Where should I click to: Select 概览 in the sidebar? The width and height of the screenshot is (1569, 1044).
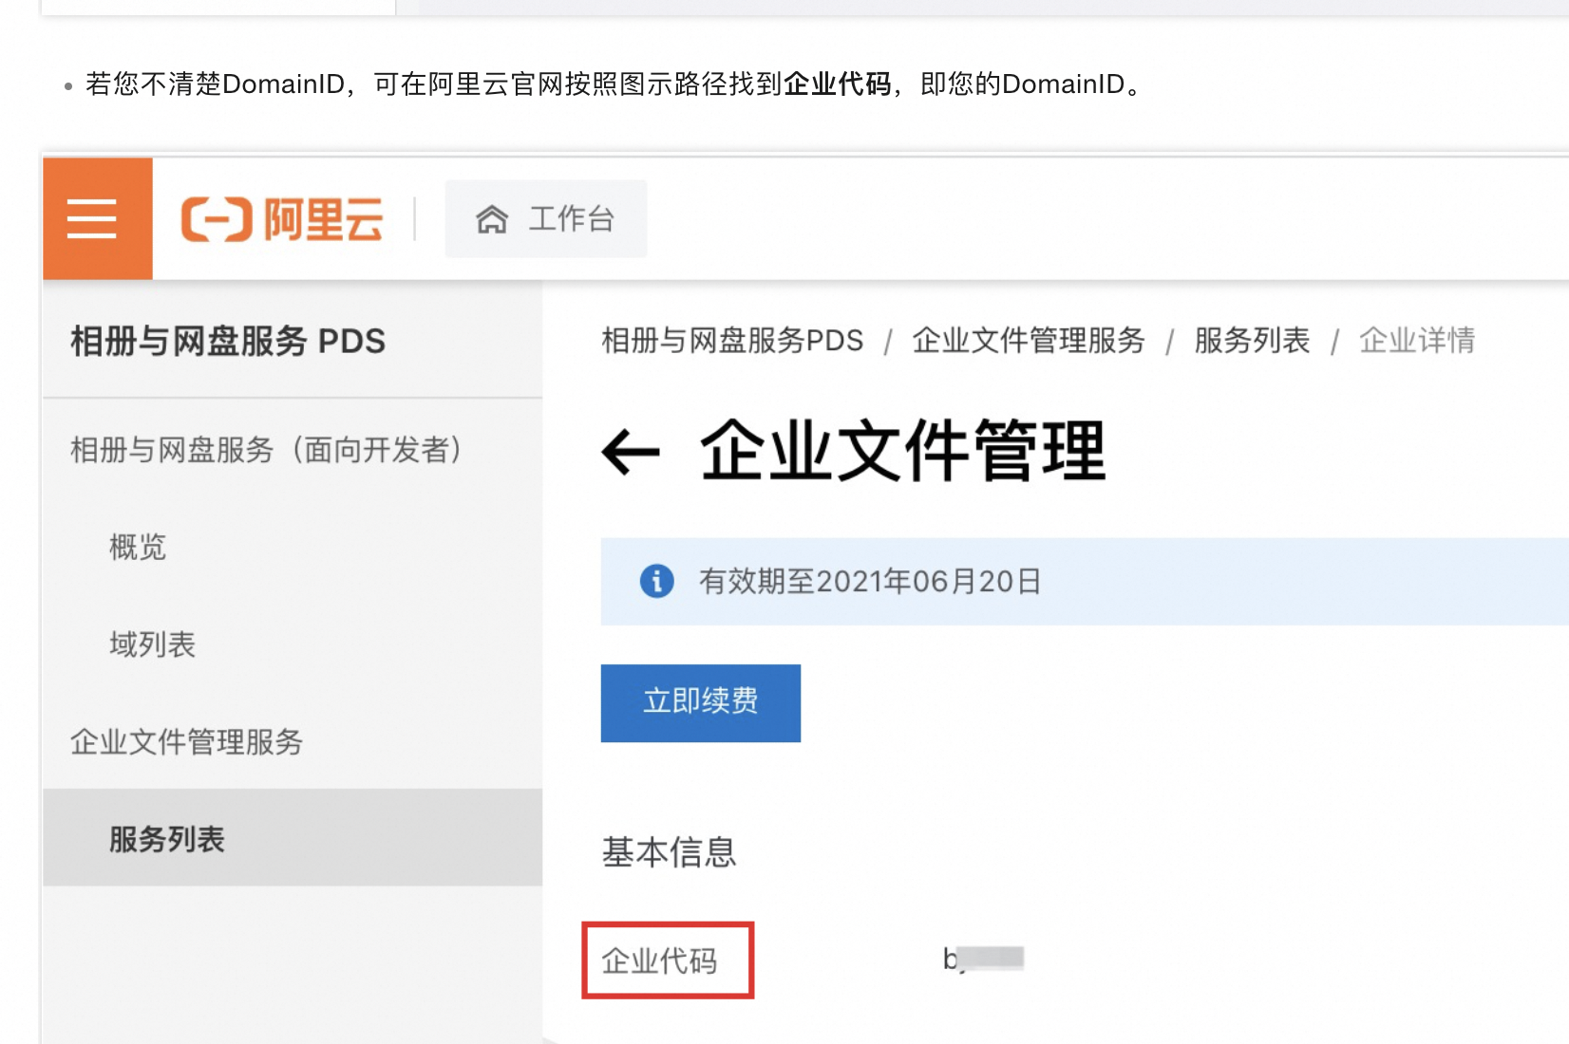point(138,547)
